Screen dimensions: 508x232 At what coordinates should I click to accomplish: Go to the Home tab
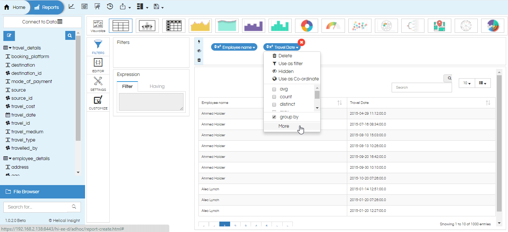(15, 7)
